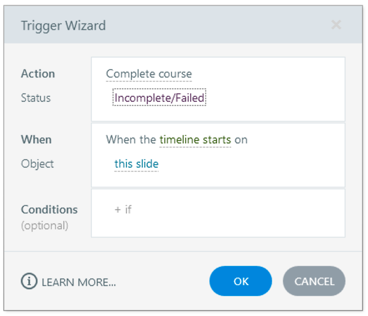Click the "When the" text
This screenshot has height=316, width=368.
pos(131,140)
